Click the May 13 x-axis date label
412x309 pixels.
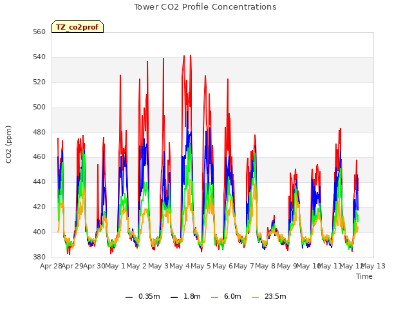coord(373,266)
